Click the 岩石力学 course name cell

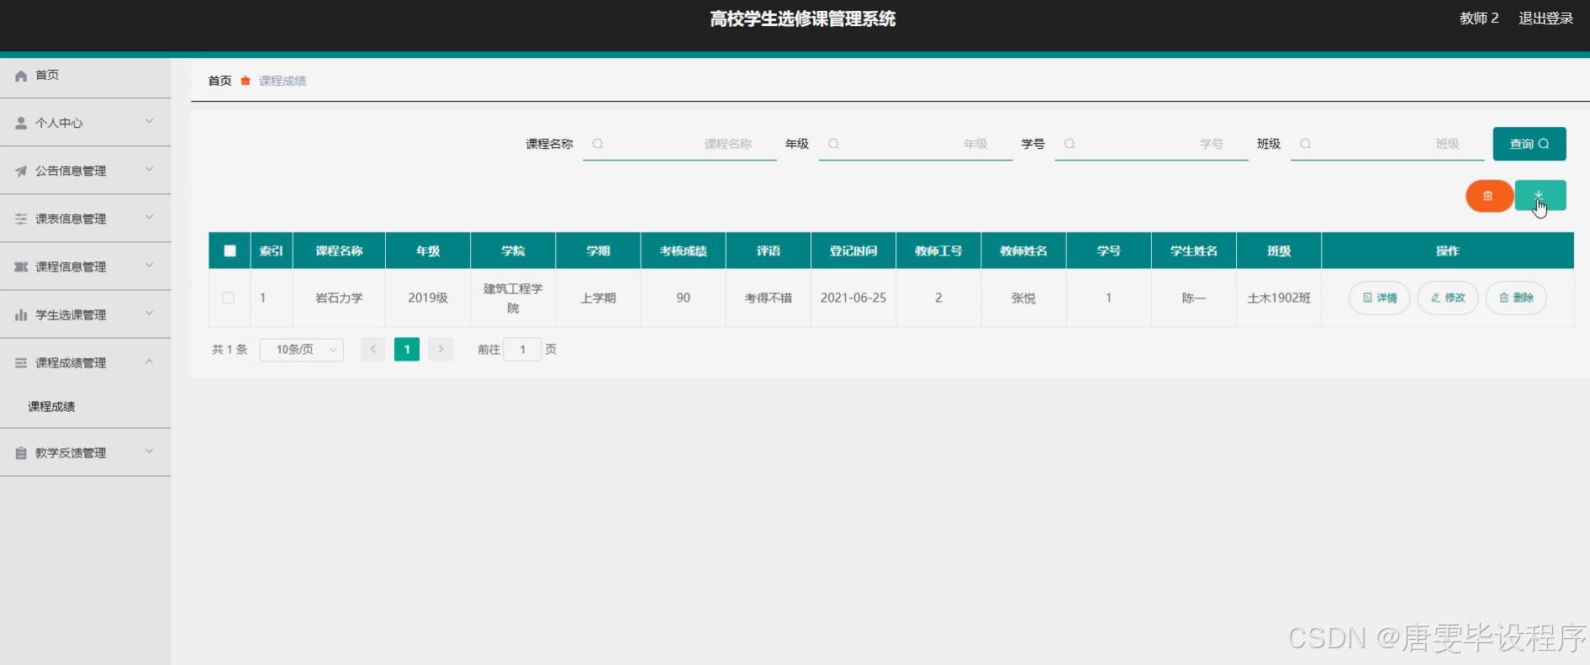click(x=339, y=298)
